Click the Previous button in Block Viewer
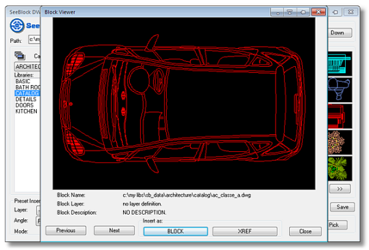The image size is (369, 250). point(66,230)
